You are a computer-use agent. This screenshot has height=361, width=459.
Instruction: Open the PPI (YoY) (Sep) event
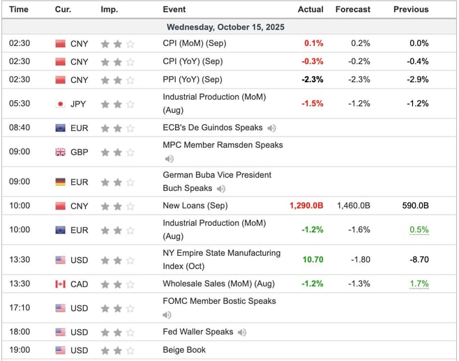pyautogui.click(x=193, y=79)
